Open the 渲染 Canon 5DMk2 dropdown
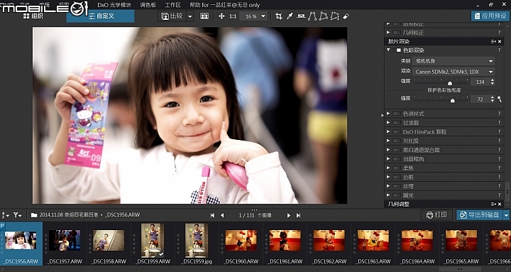The image size is (511, 272). 454,72
